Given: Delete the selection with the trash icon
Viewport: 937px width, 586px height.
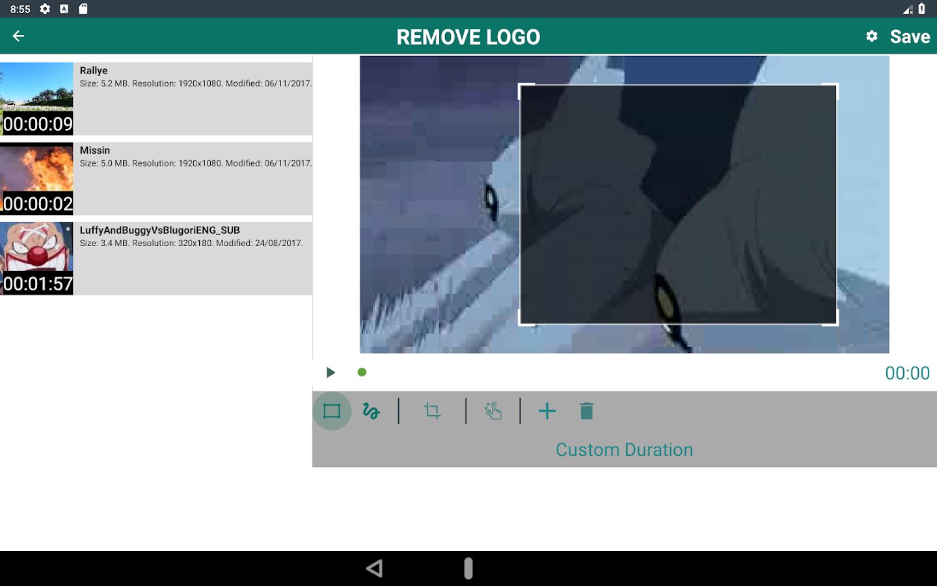Looking at the screenshot, I should [586, 411].
